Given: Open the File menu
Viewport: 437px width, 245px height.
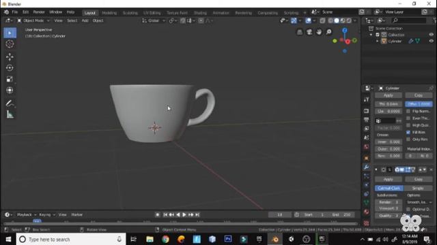Looking at the screenshot, I should pos(15,12).
